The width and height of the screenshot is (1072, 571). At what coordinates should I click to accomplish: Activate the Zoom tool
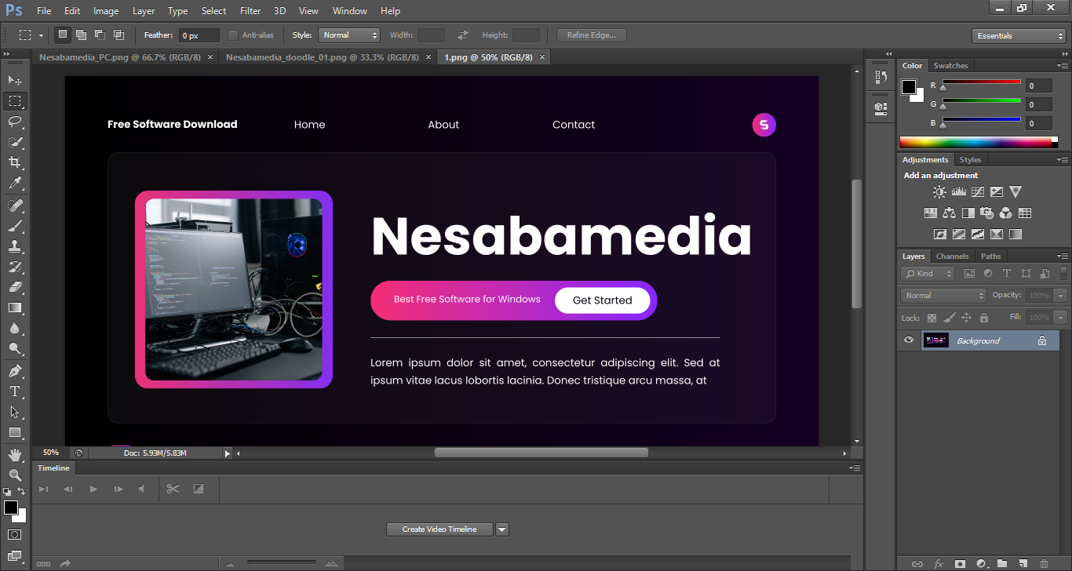[x=15, y=475]
